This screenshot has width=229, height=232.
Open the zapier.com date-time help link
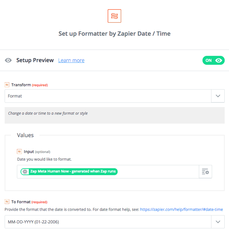181,210
